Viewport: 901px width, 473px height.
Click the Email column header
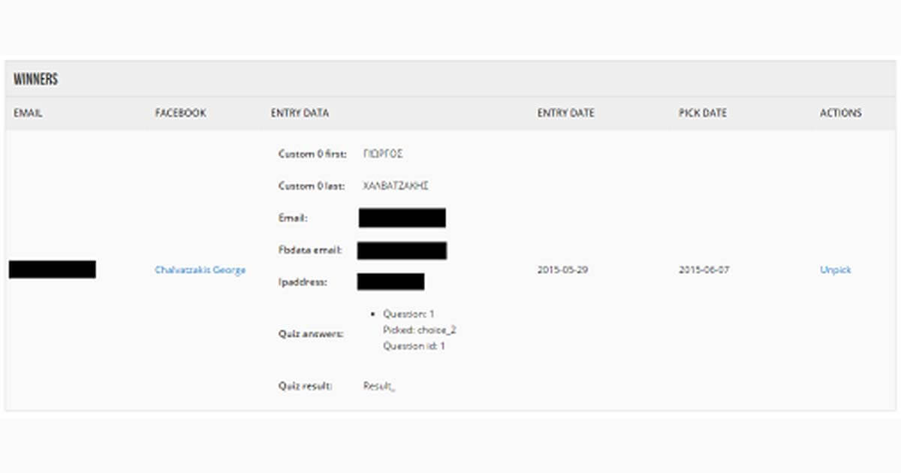[28, 113]
